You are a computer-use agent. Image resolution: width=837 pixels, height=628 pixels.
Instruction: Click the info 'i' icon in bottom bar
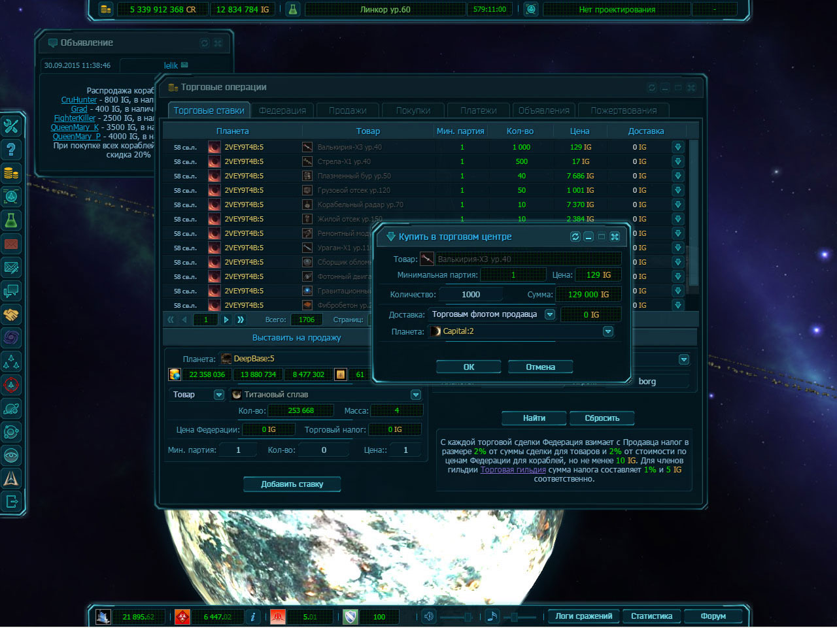click(x=253, y=616)
